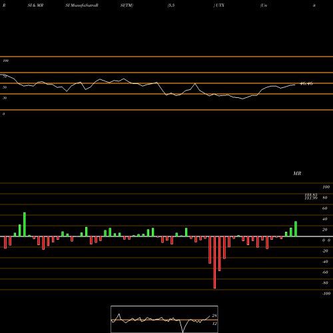Image resolution: width=333 pixels, height=333 pixels.
Task: Click MR axis label -20 on right
Action: pos(325,251)
